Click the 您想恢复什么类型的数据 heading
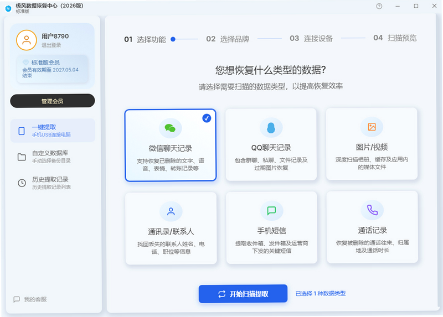Image resolution: width=443 pixels, height=317 pixels. click(x=271, y=70)
